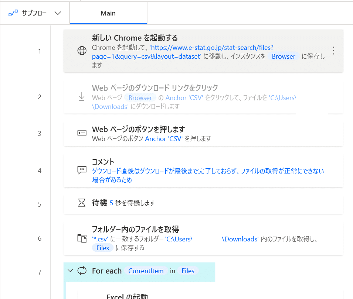Select line number 6 in the gutter

click(40, 238)
